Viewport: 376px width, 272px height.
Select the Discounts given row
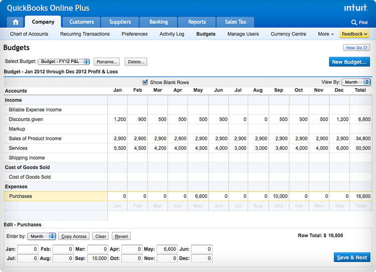tap(188, 119)
